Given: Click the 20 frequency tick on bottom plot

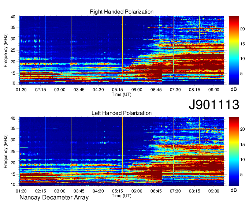Looking at the screenshot, I should (13, 163).
